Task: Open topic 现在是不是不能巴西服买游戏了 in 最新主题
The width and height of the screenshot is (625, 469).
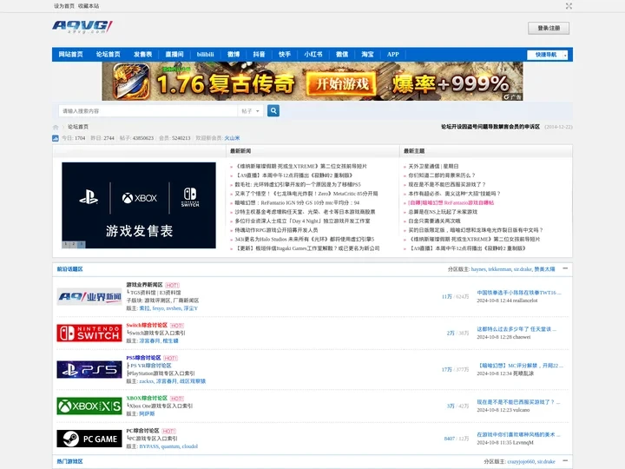Action: point(447,184)
